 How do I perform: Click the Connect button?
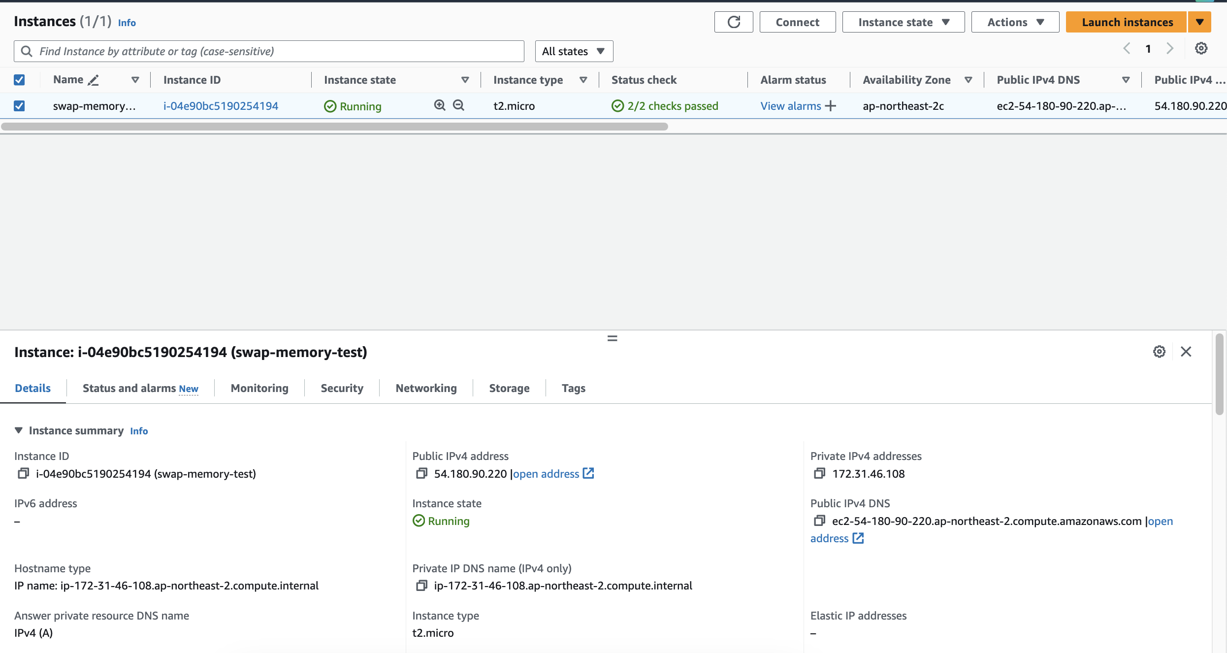coord(797,22)
